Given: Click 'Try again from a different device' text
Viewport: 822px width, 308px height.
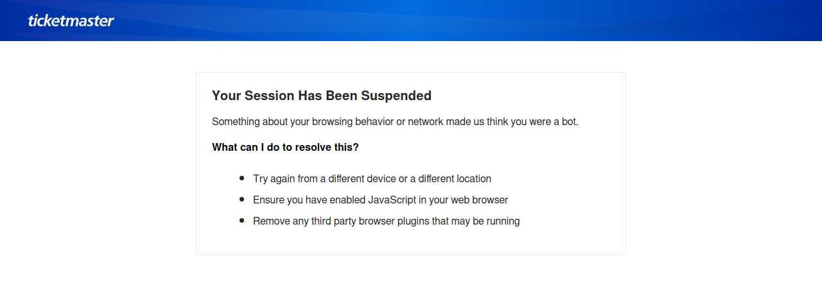Looking at the screenshot, I should click(372, 178).
